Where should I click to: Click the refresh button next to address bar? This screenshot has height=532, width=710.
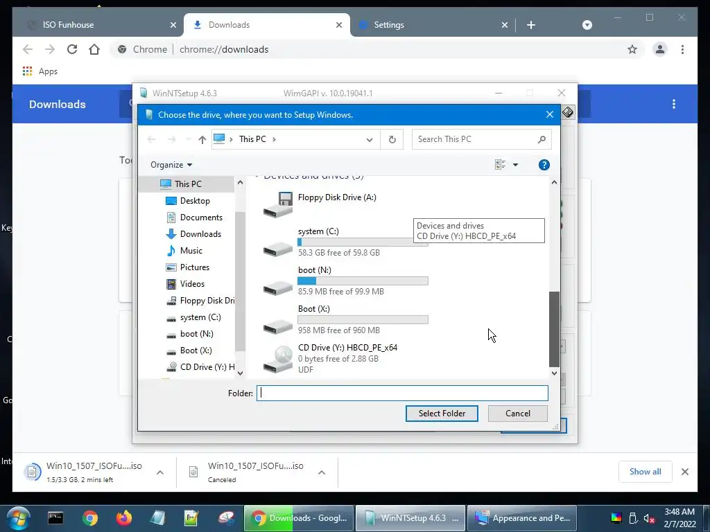click(x=392, y=139)
